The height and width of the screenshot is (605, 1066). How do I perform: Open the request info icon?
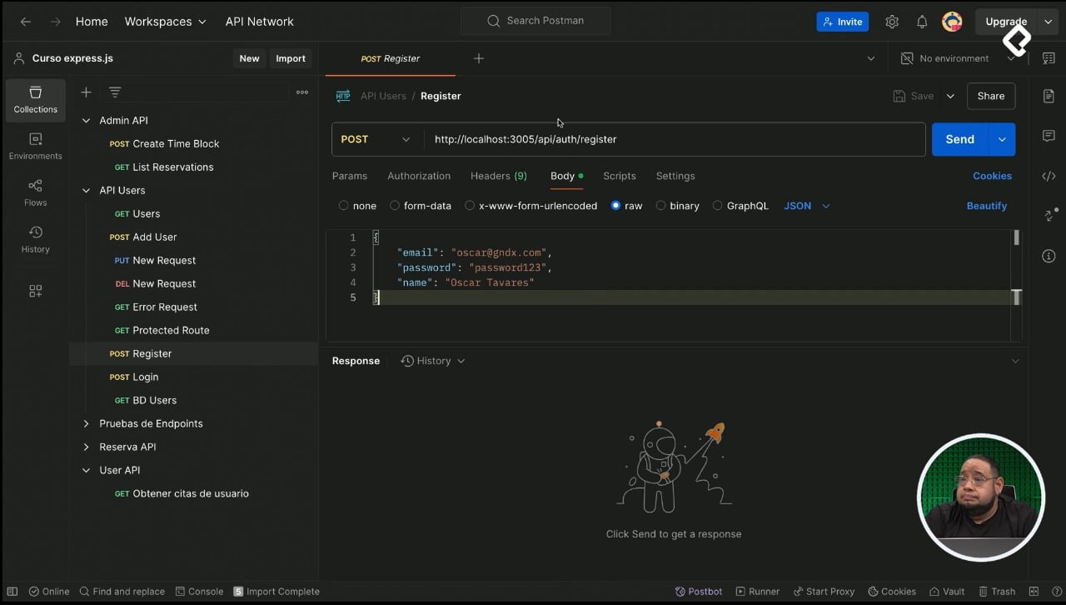click(x=1049, y=256)
